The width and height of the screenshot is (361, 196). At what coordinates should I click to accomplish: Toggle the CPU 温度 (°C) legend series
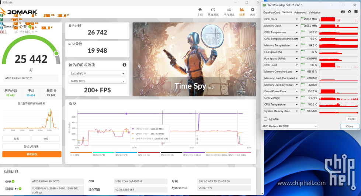104,154
